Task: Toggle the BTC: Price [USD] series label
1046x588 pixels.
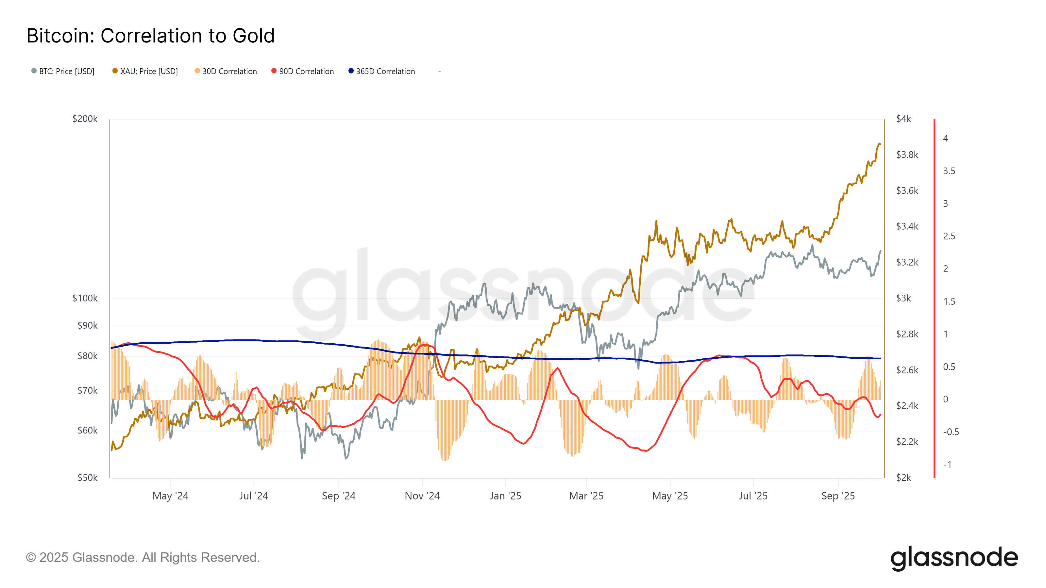Action: 67,72
